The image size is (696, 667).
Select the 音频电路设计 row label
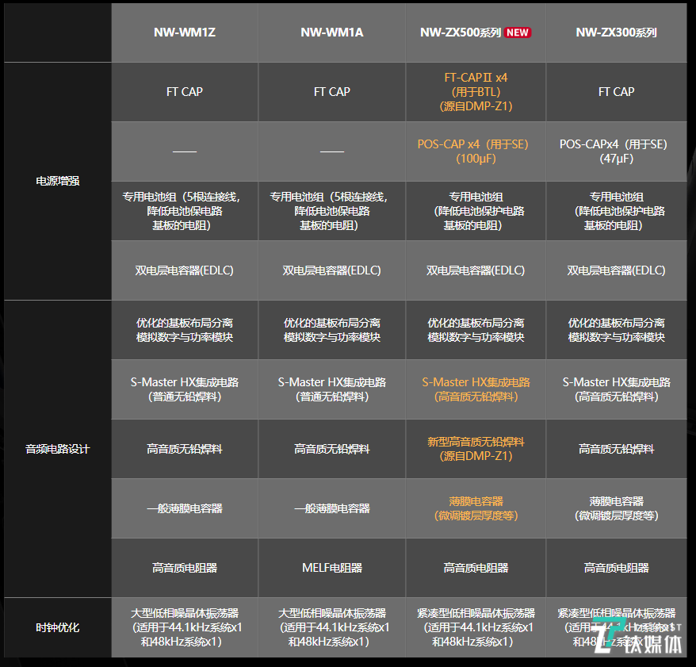point(56,448)
